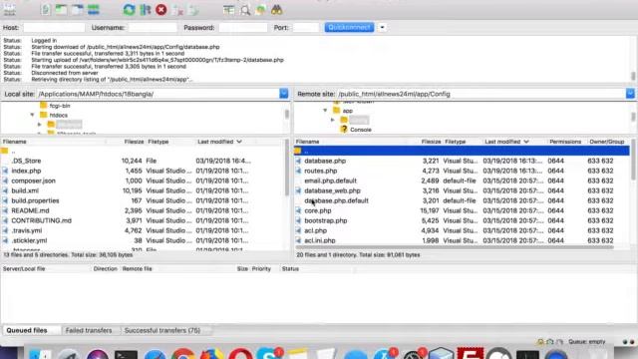The height and width of the screenshot is (359, 638).
Task: Select the Console folder in remote tree
Action: (x=361, y=130)
